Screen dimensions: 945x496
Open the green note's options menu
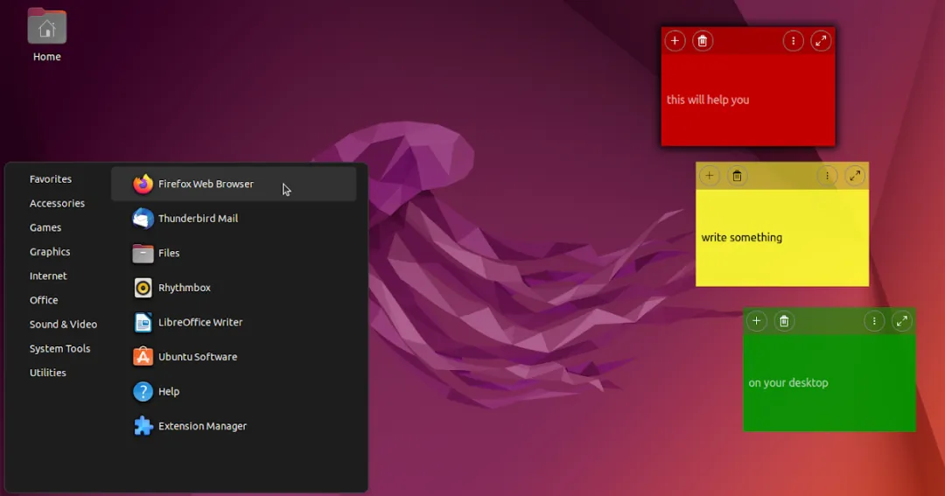pyautogui.click(x=874, y=321)
